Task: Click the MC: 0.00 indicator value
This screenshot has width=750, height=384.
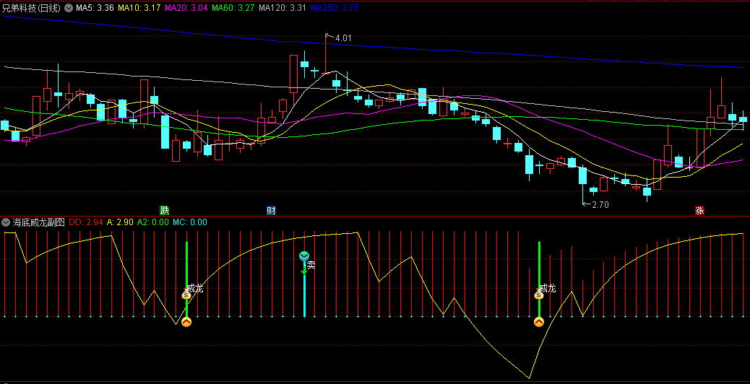Action: coord(190,222)
